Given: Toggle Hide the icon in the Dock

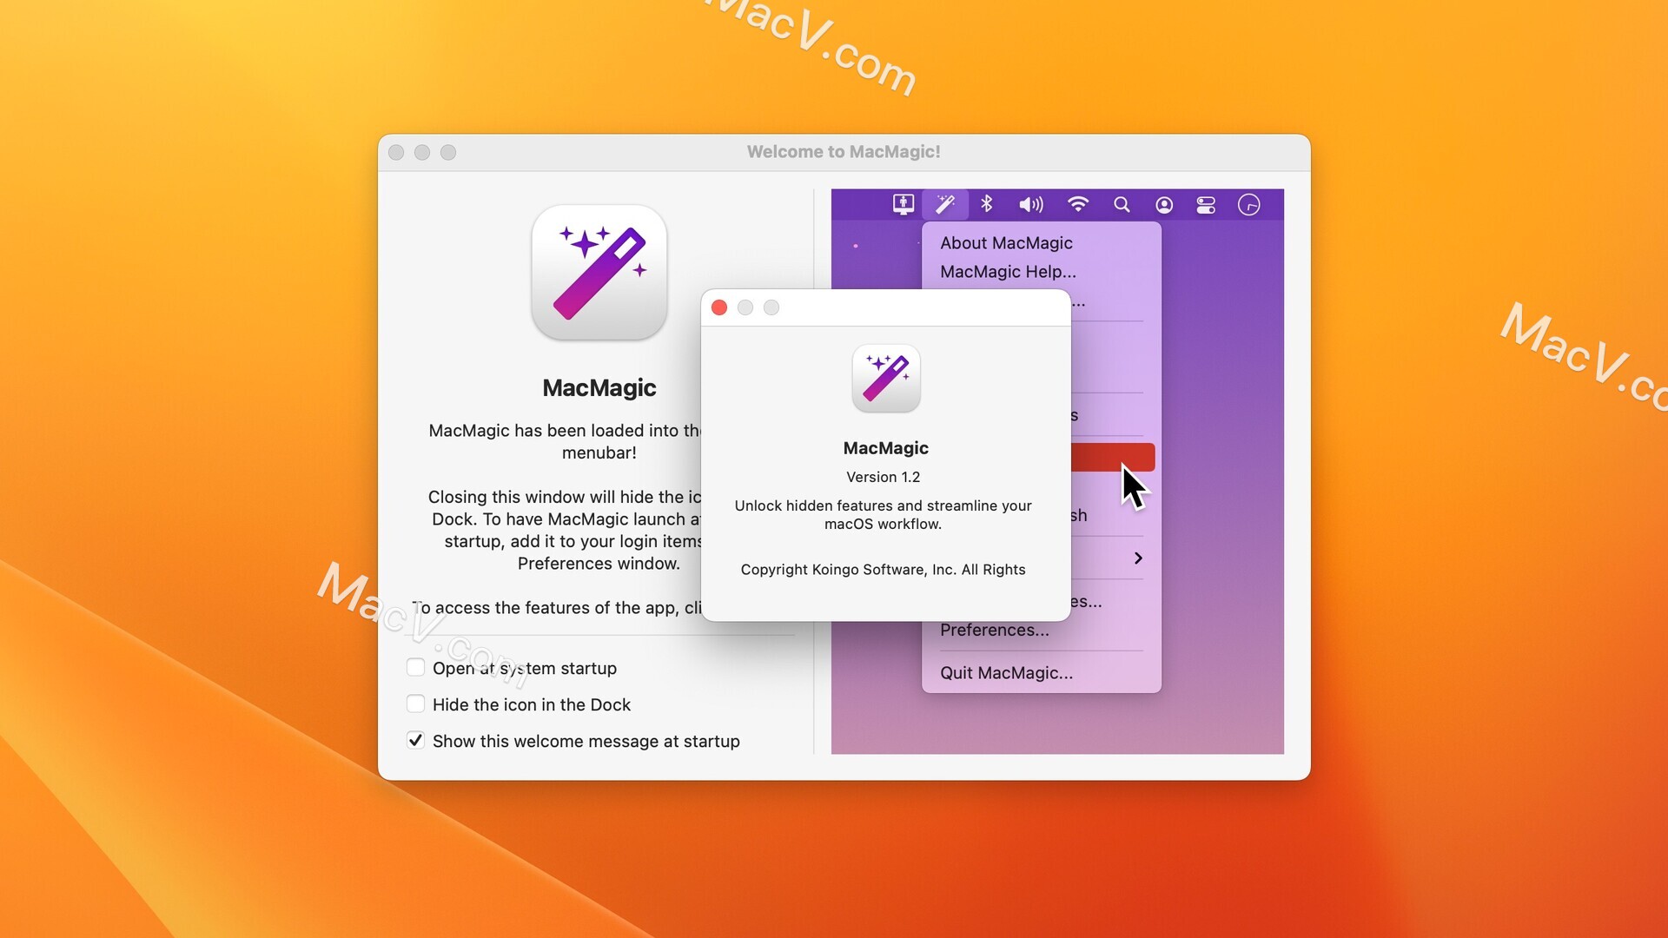Looking at the screenshot, I should (416, 703).
